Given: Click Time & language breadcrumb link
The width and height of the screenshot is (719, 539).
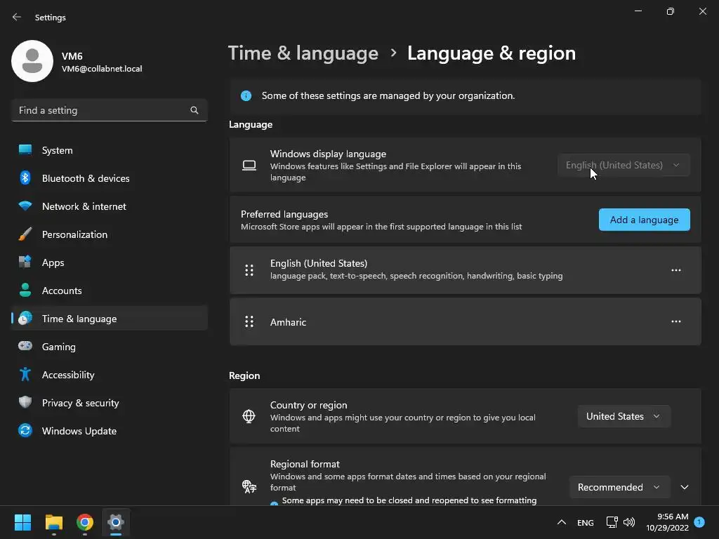Looking at the screenshot, I should (x=303, y=53).
